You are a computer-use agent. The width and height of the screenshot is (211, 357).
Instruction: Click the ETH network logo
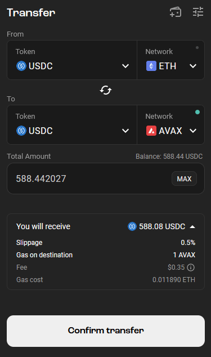click(x=151, y=66)
